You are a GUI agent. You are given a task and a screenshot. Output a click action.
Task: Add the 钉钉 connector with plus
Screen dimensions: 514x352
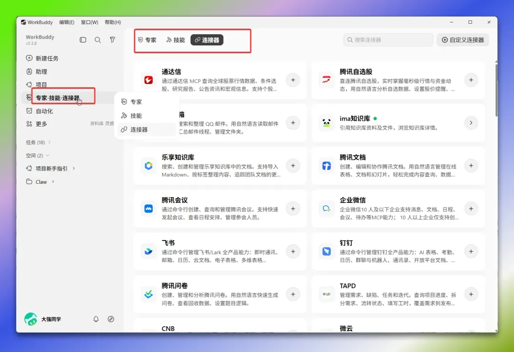(471, 251)
